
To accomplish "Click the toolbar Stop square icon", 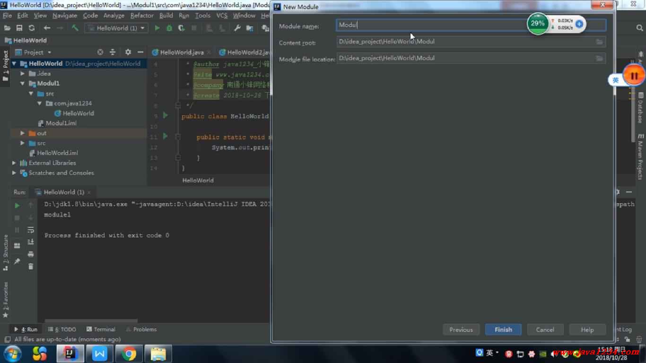I will tap(194, 28).
